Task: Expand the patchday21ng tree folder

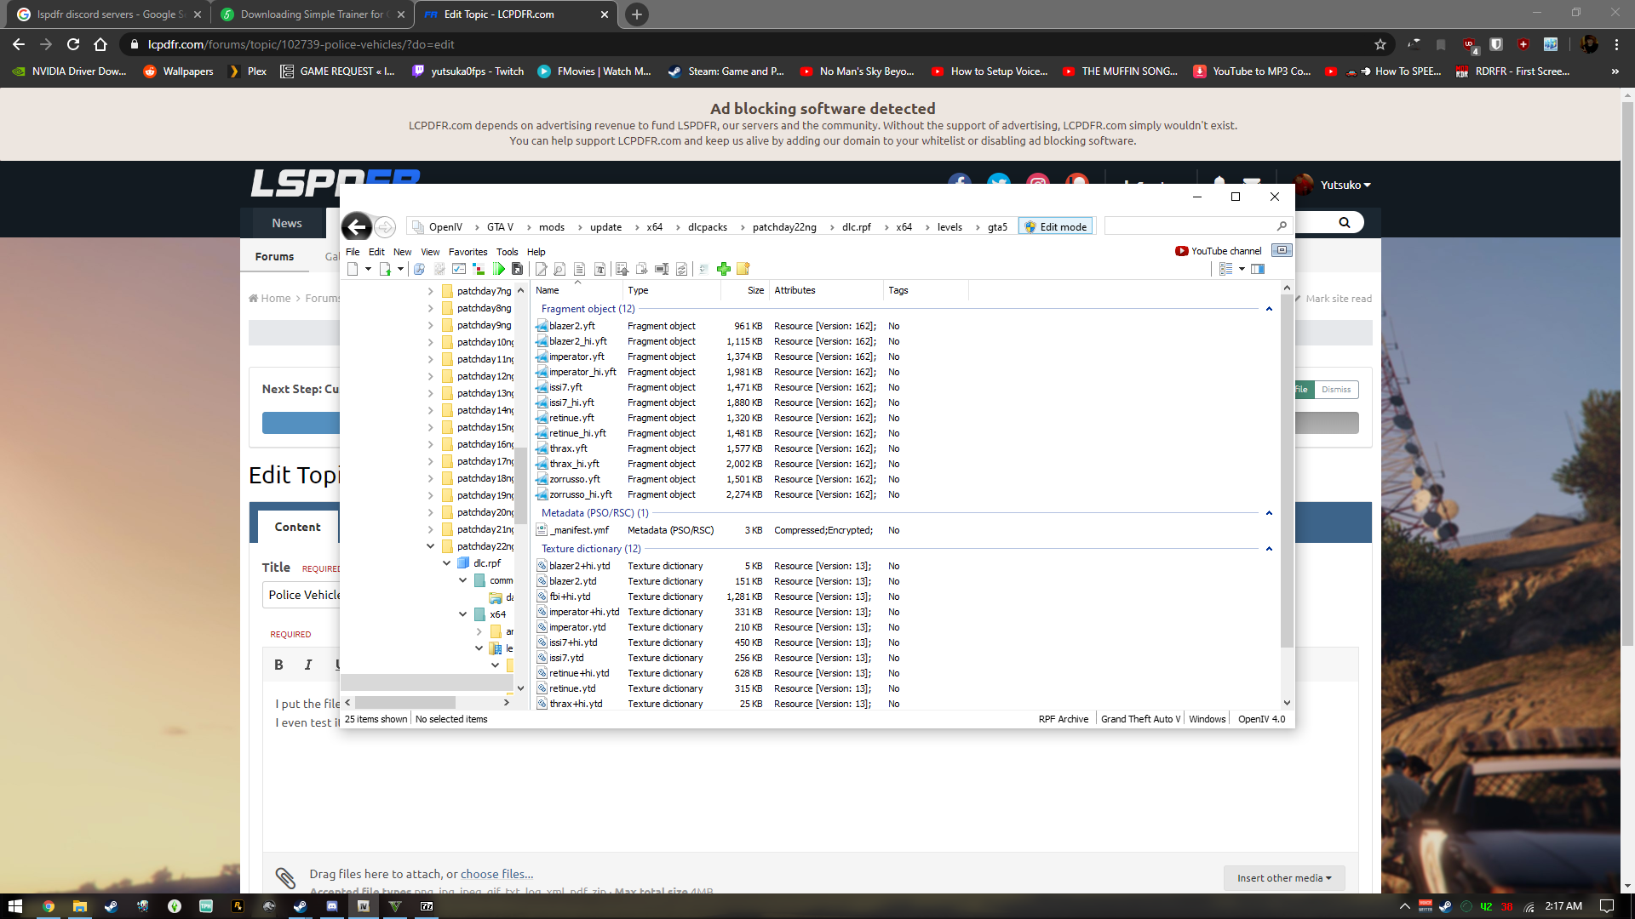Action: 430,529
